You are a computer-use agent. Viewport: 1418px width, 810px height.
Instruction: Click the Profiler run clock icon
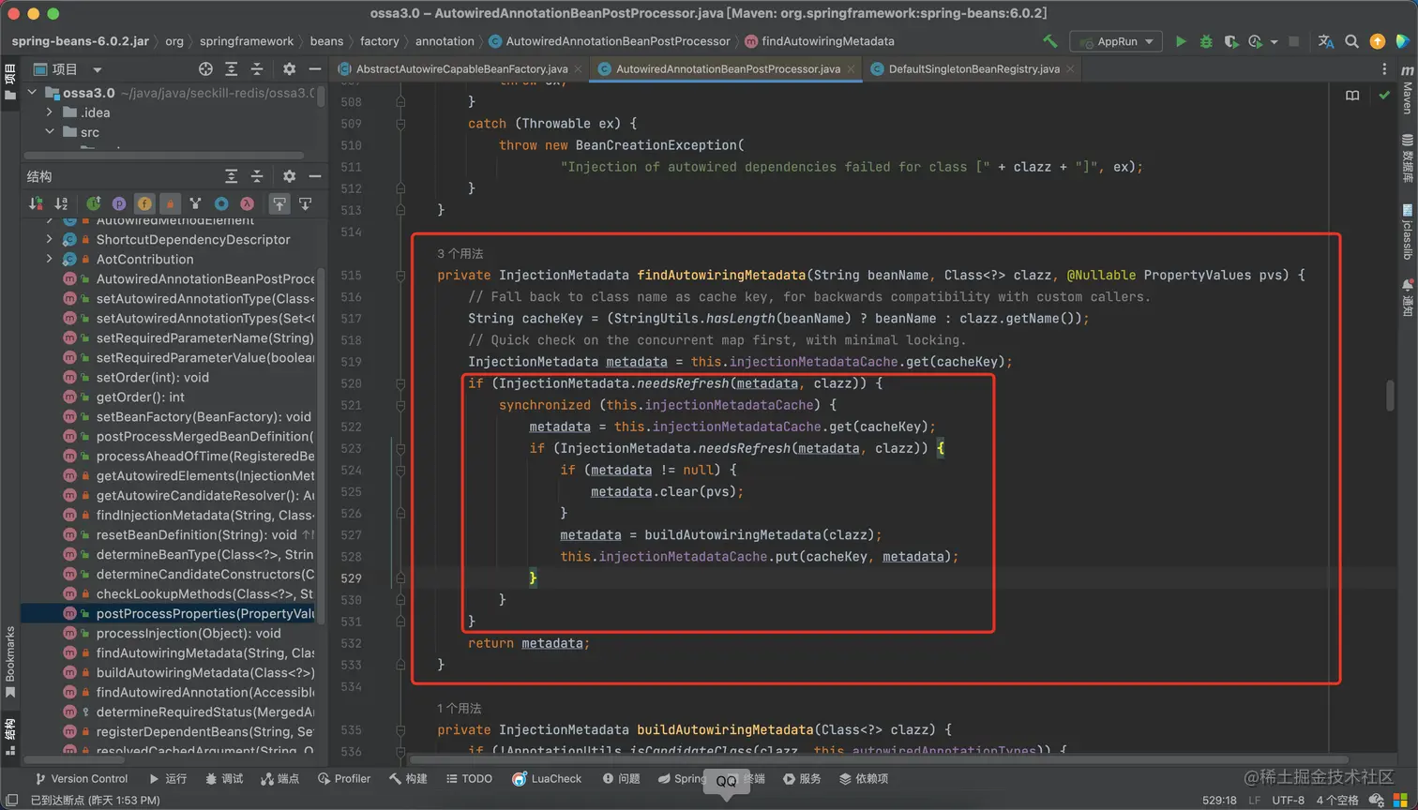click(x=1255, y=41)
